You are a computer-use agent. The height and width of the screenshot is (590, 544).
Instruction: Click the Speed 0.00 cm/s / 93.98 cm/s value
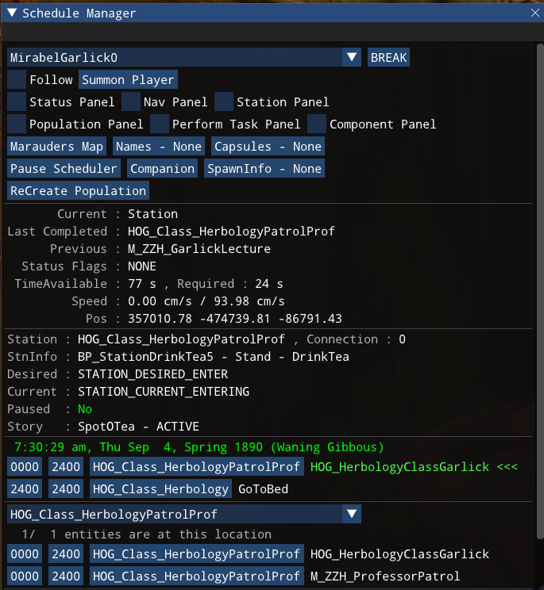(x=206, y=301)
